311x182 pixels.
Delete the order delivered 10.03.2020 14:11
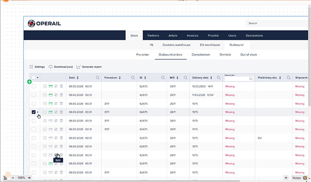pos(61,86)
